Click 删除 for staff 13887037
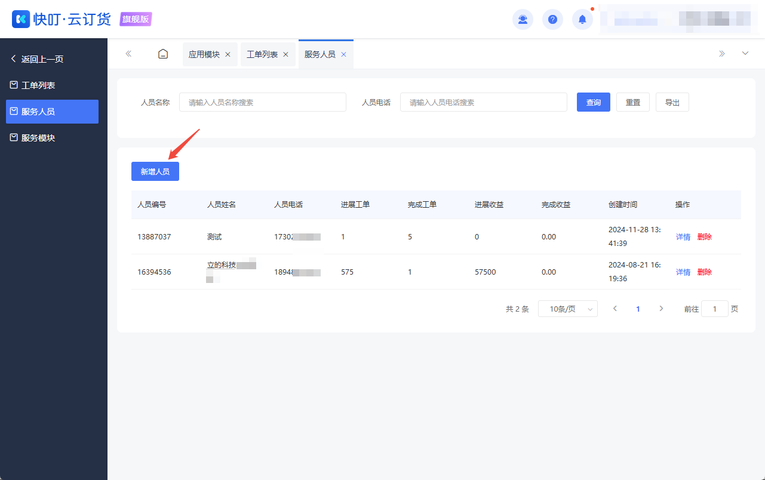This screenshot has width=765, height=480. (705, 237)
